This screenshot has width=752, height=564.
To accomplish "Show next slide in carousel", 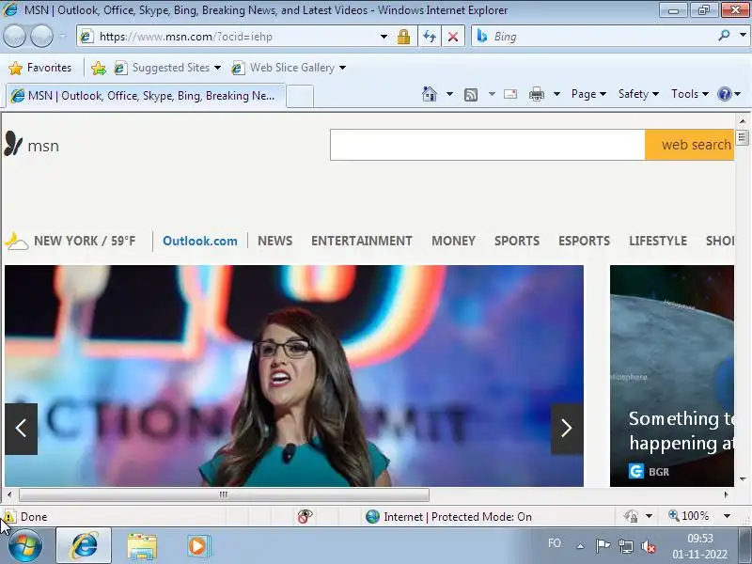I will pyautogui.click(x=567, y=429).
